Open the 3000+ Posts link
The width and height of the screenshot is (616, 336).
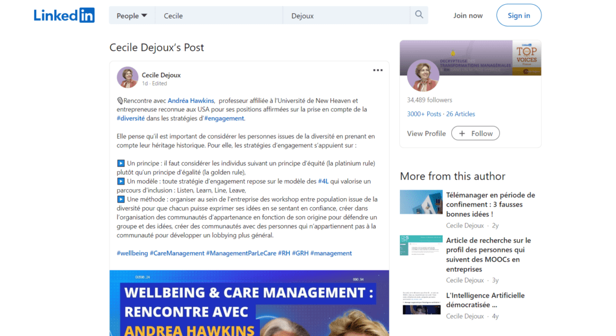coord(424,114)
